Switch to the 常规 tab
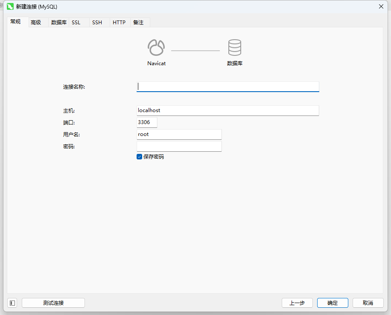Viewport: 391px width, 315px height. pyautogui.click(x=18, y=22)
